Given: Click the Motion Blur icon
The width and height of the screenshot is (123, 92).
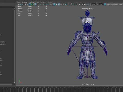Looking at the screenshot, I should click(x=71, y=4).
